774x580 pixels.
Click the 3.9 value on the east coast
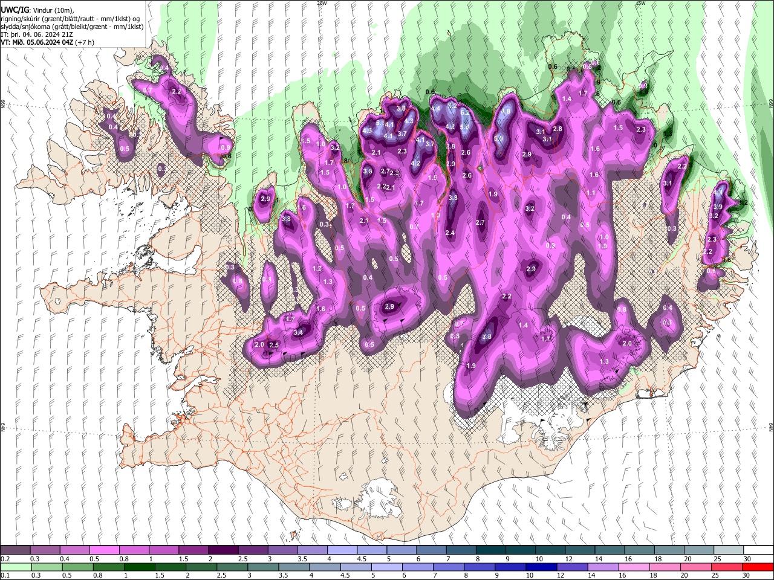pyautogui.click(x=718, y=207)
